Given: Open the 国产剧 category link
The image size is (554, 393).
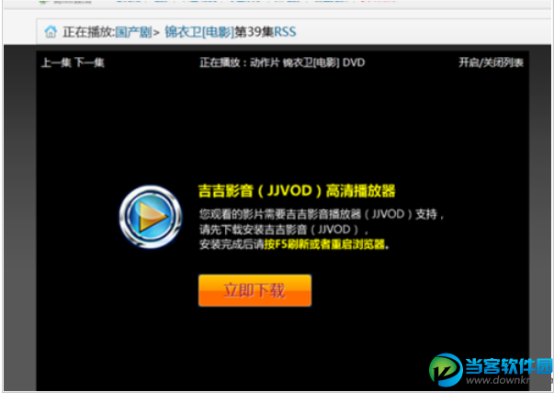Looking at the screenshot, I should coord(133,32).
